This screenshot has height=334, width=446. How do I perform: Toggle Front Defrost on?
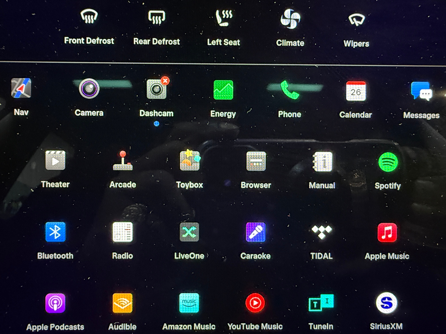pyautogui.click(x=89, y=17)
